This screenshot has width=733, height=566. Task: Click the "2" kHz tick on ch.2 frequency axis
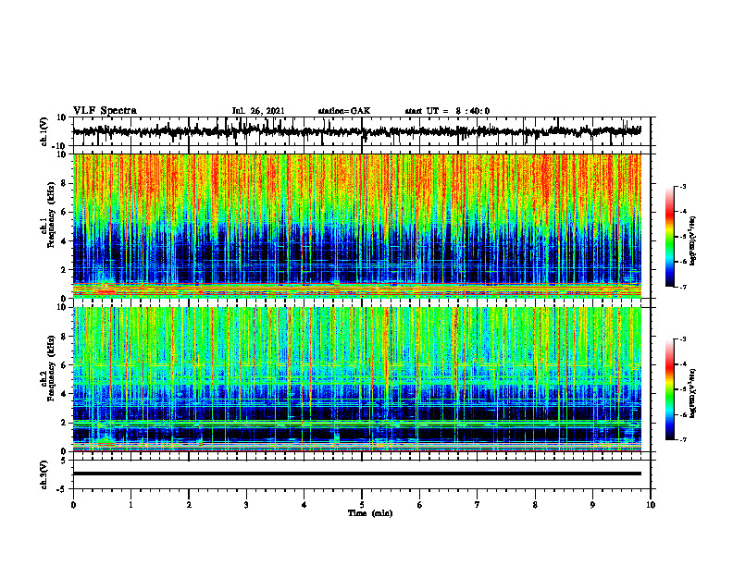click(65, 423)
